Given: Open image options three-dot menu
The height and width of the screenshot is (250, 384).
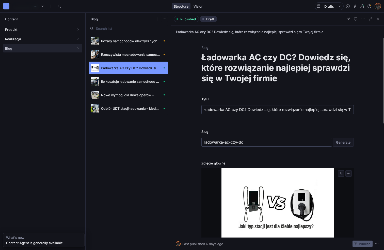Looking at the screenshot, I should coord(348,174).
